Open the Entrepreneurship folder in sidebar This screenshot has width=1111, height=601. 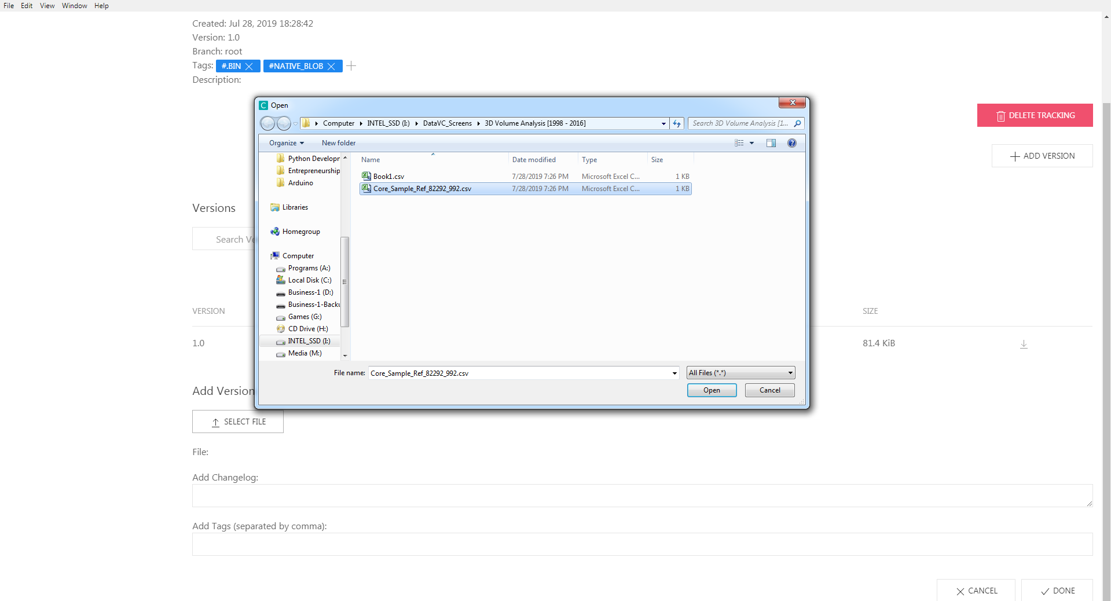(x=309, y=171)
